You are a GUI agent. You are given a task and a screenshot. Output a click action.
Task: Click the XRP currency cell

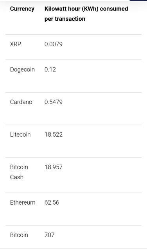pyautogui.click(x=16, y=44)
